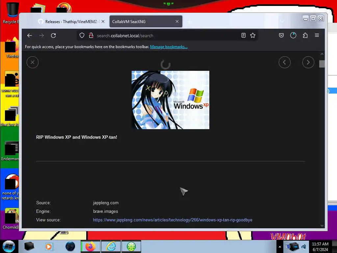Open a new tab with plus button

coord(189,22)
